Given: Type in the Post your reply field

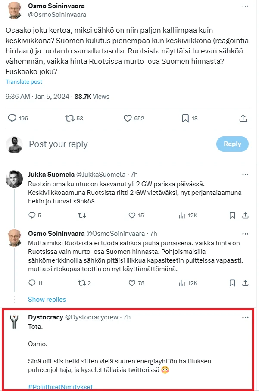Looking at the screenshot, I should point(116,144).
